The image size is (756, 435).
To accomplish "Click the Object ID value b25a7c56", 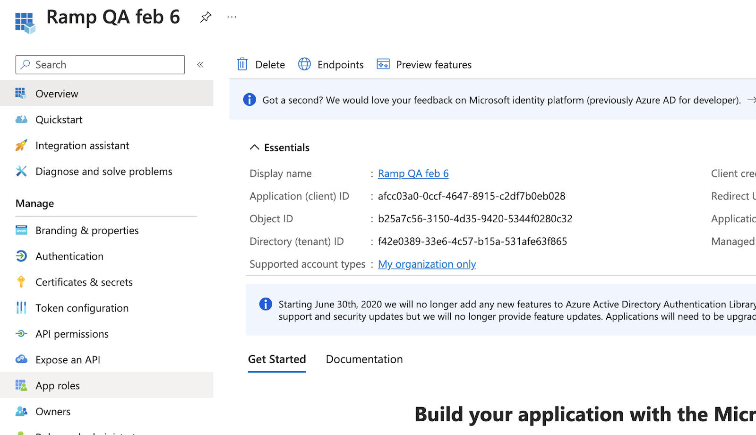I will click(x=475, y=219).
